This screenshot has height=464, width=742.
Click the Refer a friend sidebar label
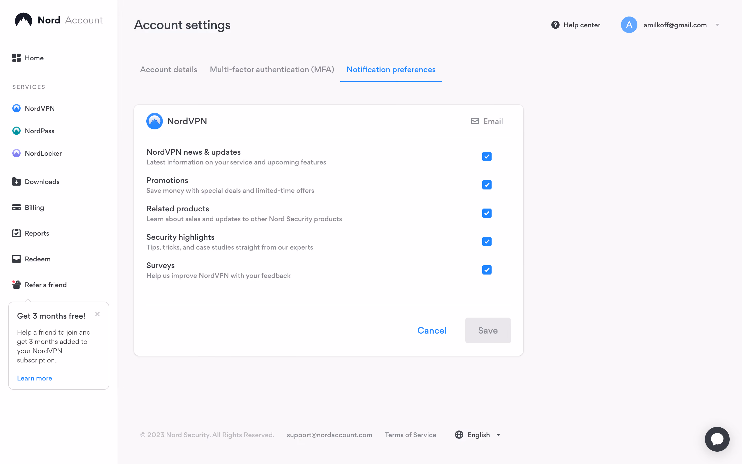pos(46,285)
